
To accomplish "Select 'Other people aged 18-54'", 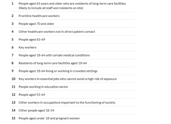I will tap(36, 110).
